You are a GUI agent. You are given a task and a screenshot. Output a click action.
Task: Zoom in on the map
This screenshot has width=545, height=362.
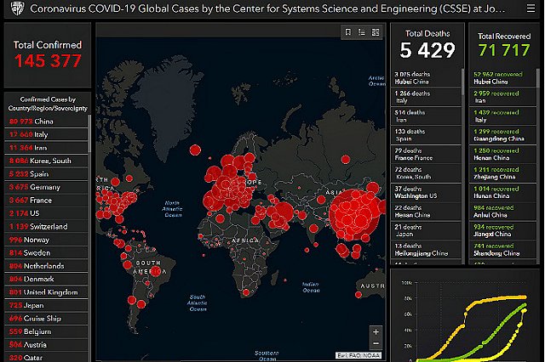click(x=376, y=332)
